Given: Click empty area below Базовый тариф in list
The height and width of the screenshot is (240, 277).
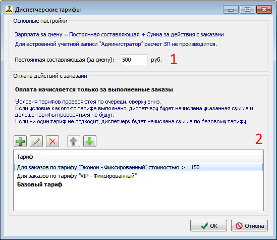Looking at the screenshot, I should click(138, 200).
